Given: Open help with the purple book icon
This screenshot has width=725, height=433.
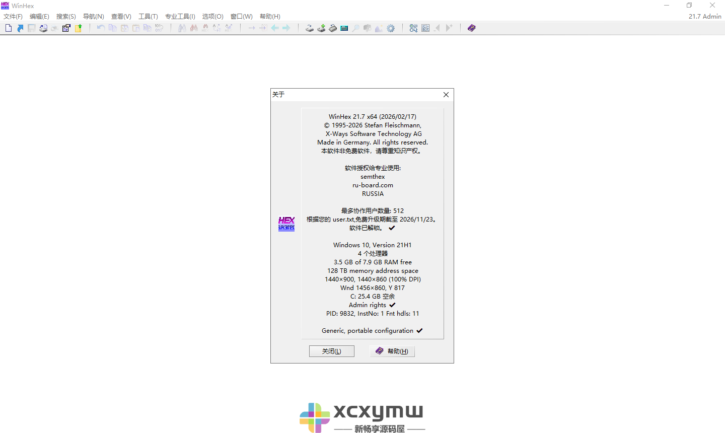Looking at the screenshot, I should click(x=471, y=28).
